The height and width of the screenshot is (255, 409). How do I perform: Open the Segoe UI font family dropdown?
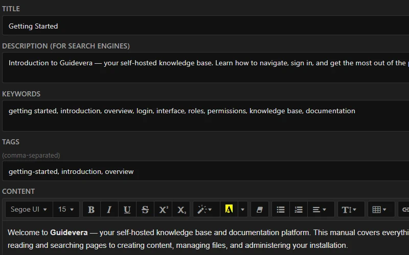pyautogui.click(x=29, y=210)
